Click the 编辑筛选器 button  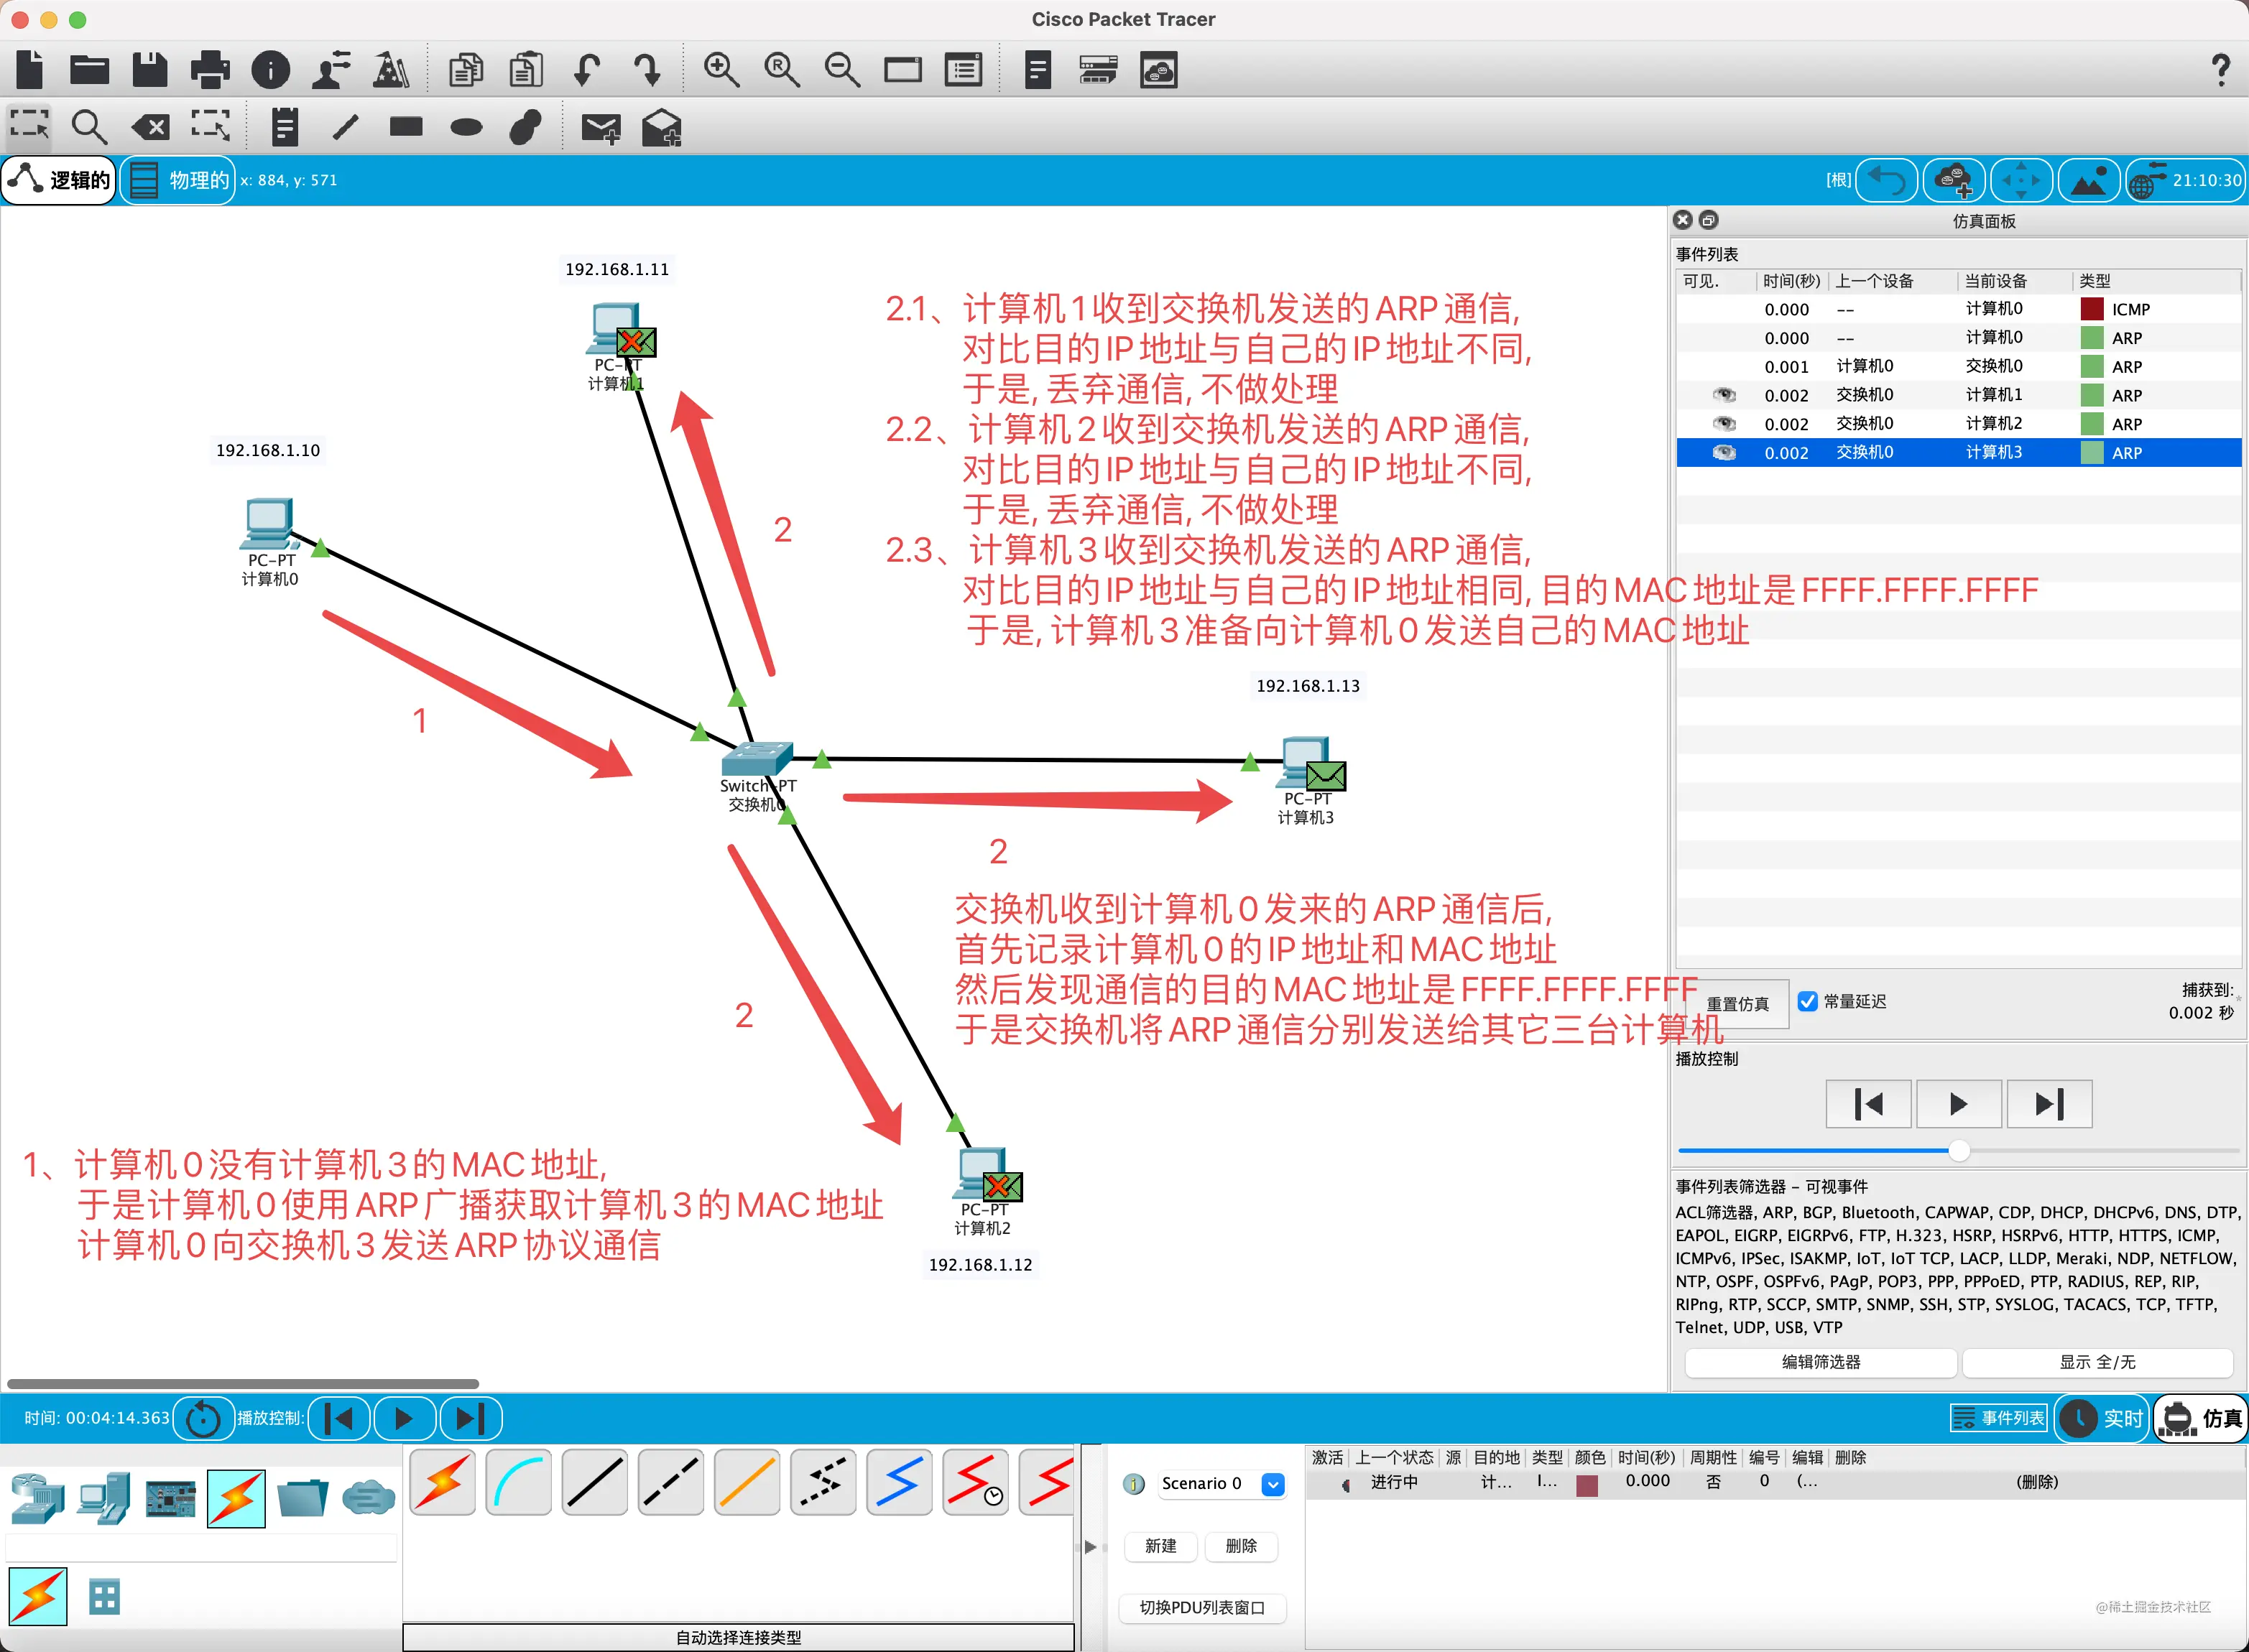[x=1821, y=1362]
